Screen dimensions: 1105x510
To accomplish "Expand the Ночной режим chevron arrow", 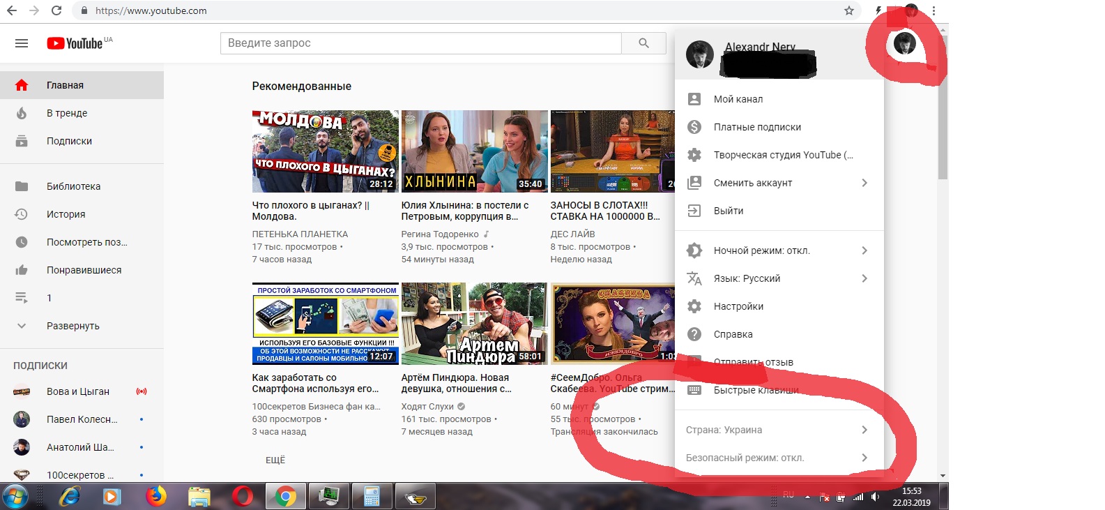I will coord(864,250).
